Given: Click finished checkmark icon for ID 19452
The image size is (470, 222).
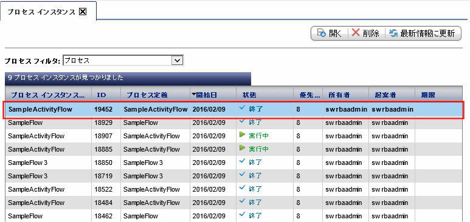Looking at the screenshot, I should (242, 108).
